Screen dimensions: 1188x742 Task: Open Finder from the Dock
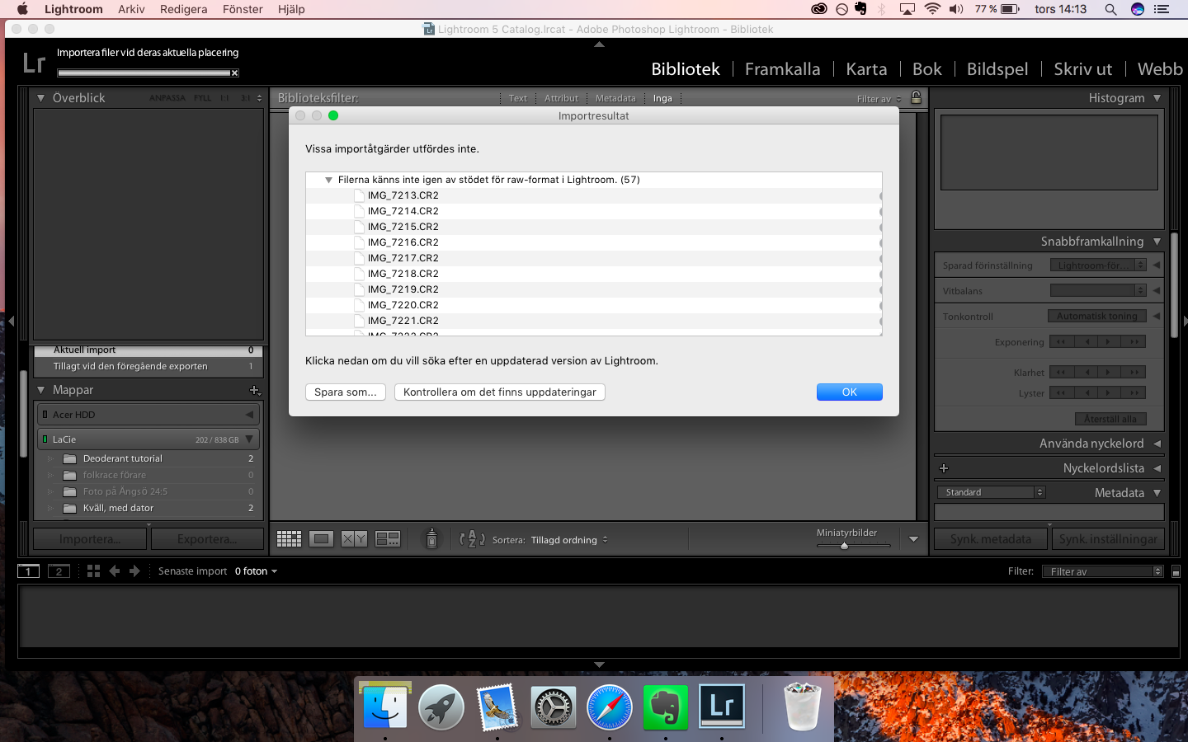point(385,707)
